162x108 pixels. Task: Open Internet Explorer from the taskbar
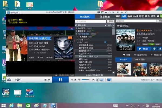[11, 105]
